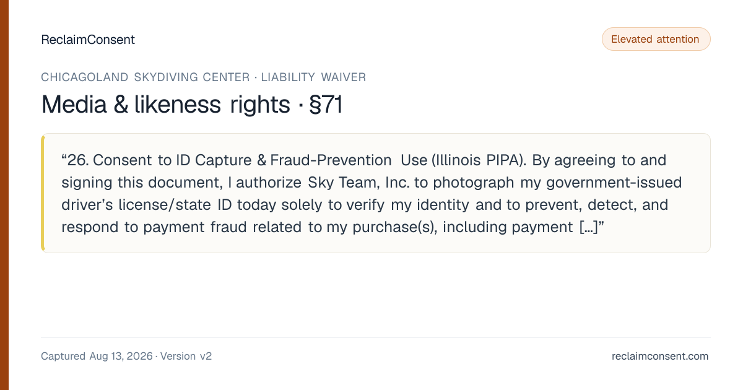Click the Liability Waiver label

coord(313,77)
